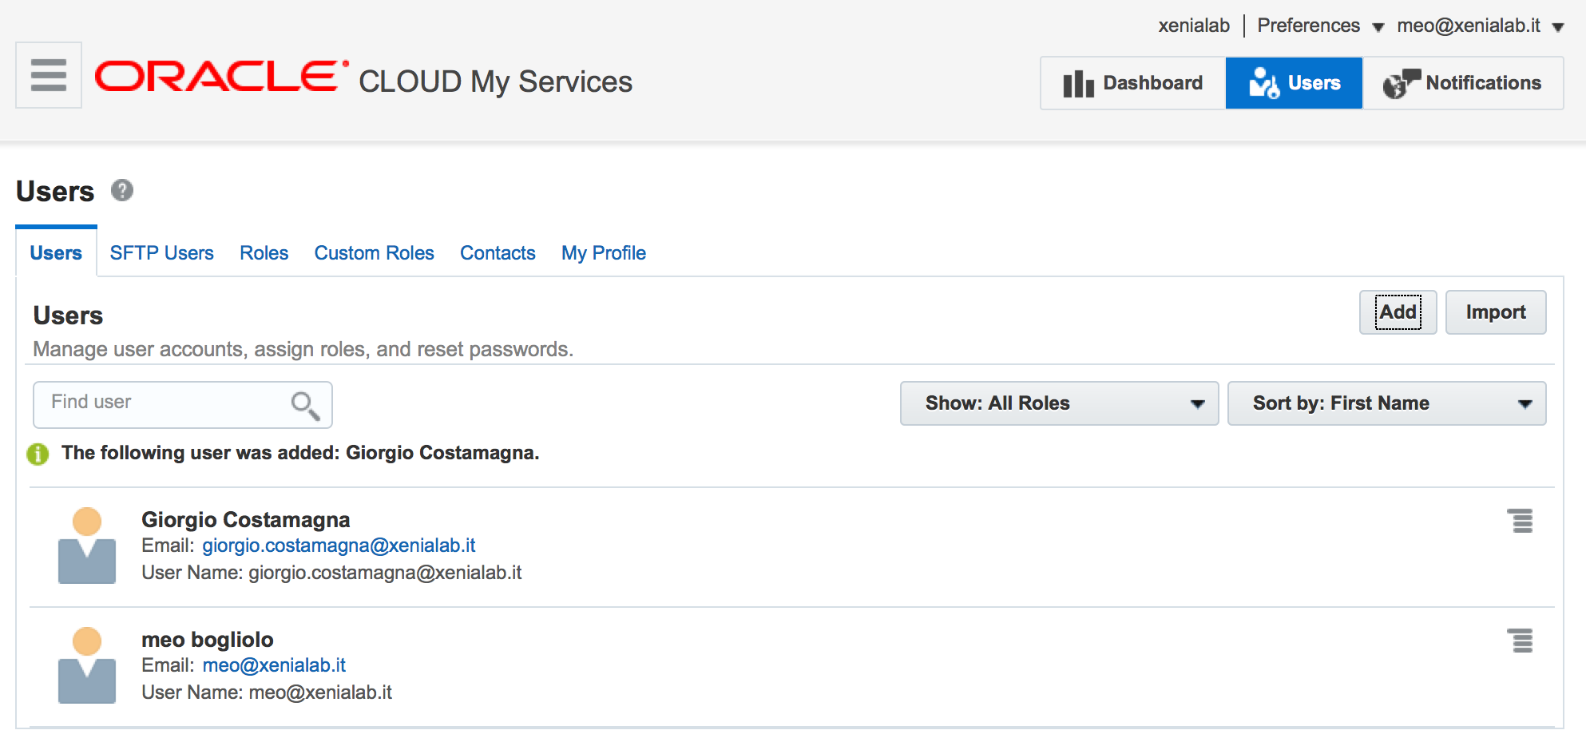Click meo@xenialab.it email link in list
This screenshot has height=746, width=1586.
pyautogui.click(x=274, y=665)
